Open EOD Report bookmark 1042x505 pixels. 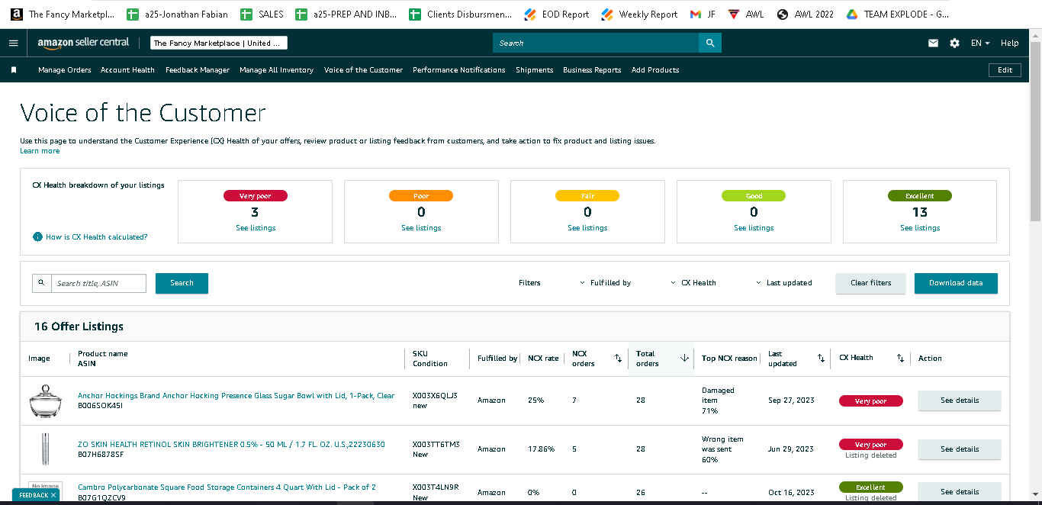pos(557,14)
